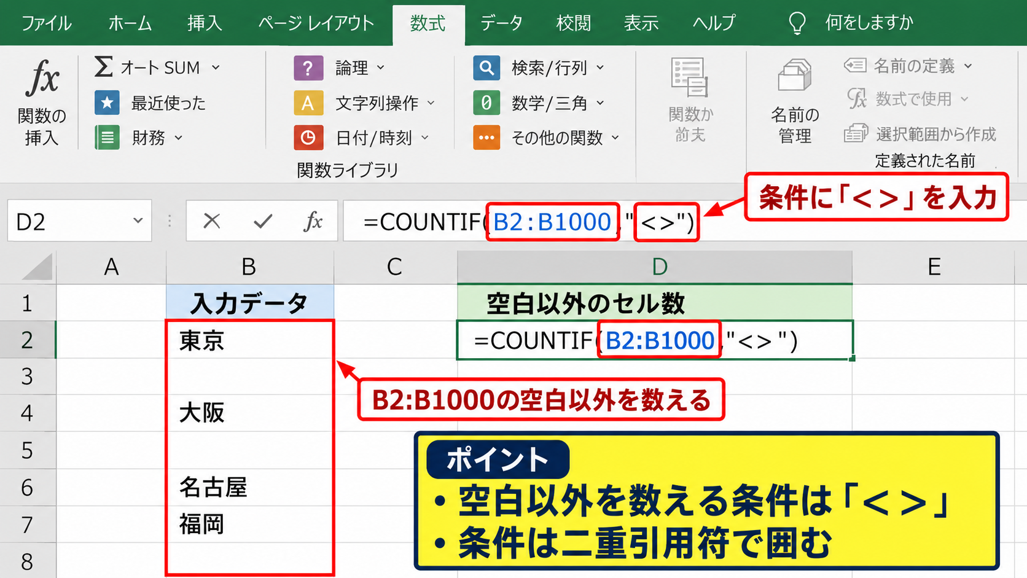Switch to the データ tab

tap(501, 23)
